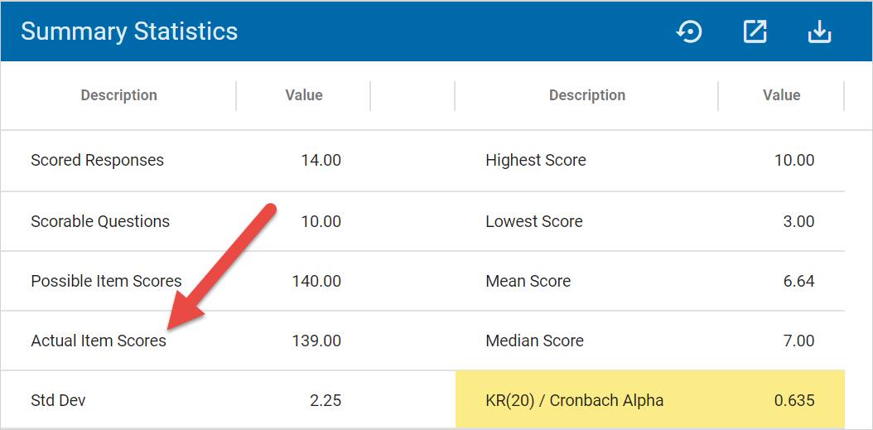Select the Scorable Questions label
The width and height of the screenshot is (873, 430).
pos(100,222)
